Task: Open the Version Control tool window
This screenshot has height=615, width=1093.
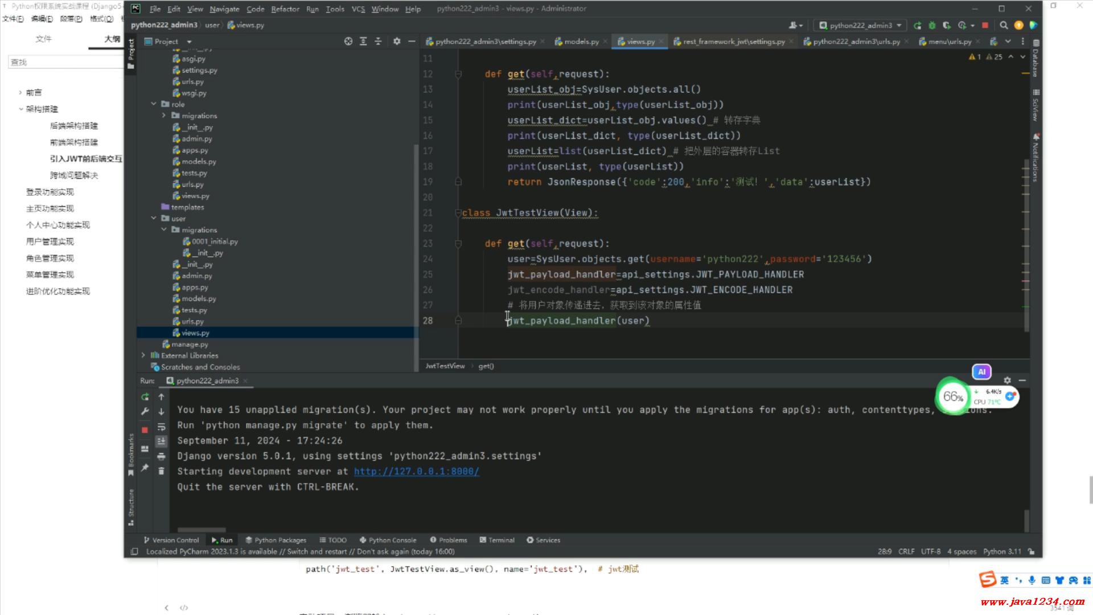Action: point(171,540)
